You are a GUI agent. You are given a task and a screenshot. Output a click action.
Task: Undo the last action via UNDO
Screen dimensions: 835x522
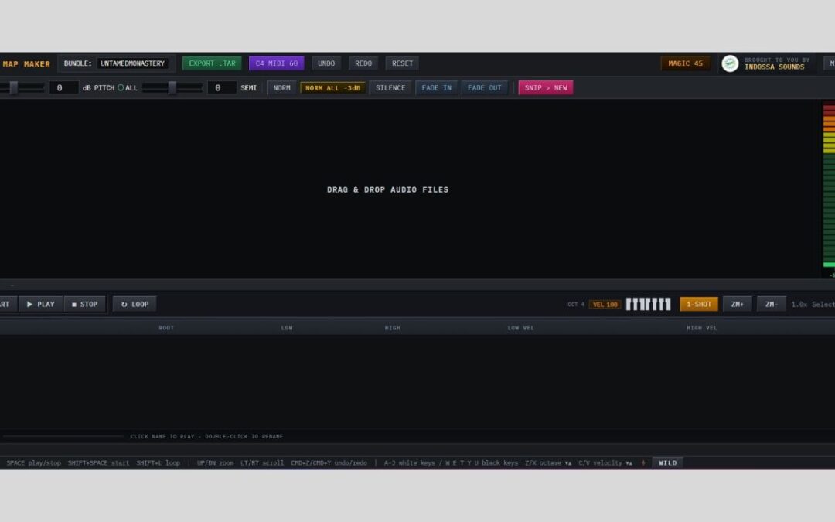(326, 63)
